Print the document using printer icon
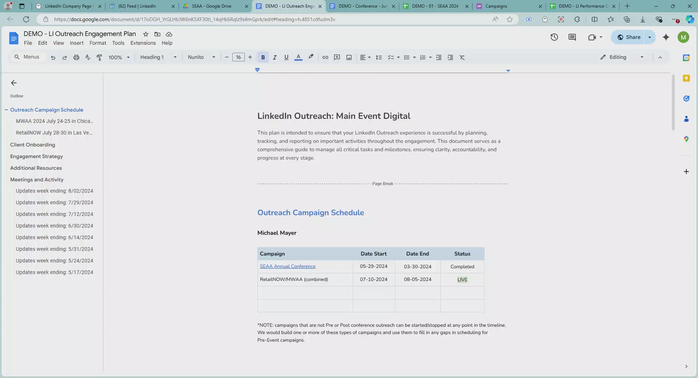The height and width of the screenshot is (378, 698). coord(76,57)
